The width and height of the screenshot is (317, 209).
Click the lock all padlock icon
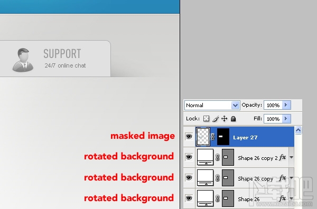tap(234, 119)
